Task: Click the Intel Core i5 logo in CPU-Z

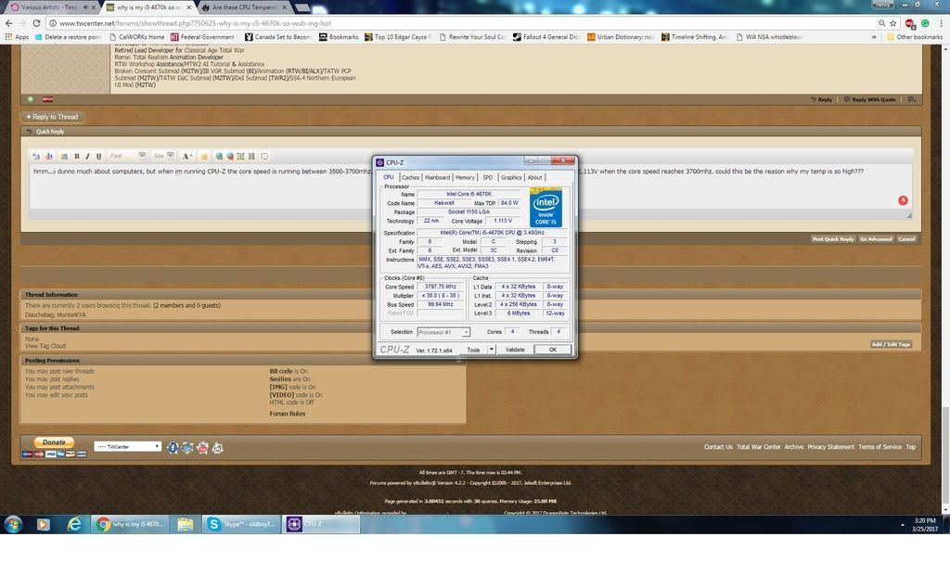Action: 546,207
